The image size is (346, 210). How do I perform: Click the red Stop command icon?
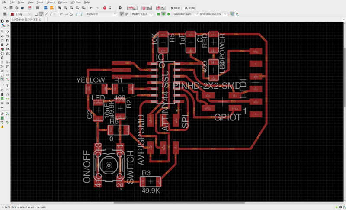point(105,8)
